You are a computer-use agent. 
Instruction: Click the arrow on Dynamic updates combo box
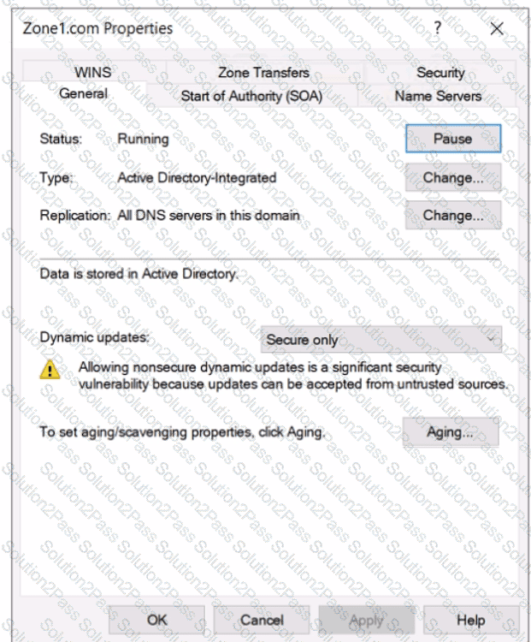pyautogui.click(x=491, y=339)
